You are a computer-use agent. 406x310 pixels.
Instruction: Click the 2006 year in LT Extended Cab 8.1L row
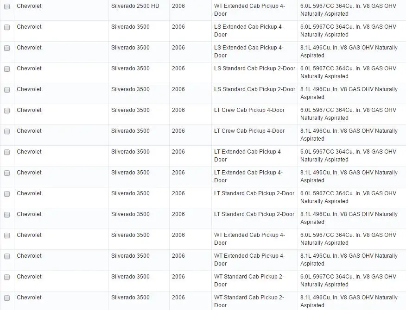[178, 173]
